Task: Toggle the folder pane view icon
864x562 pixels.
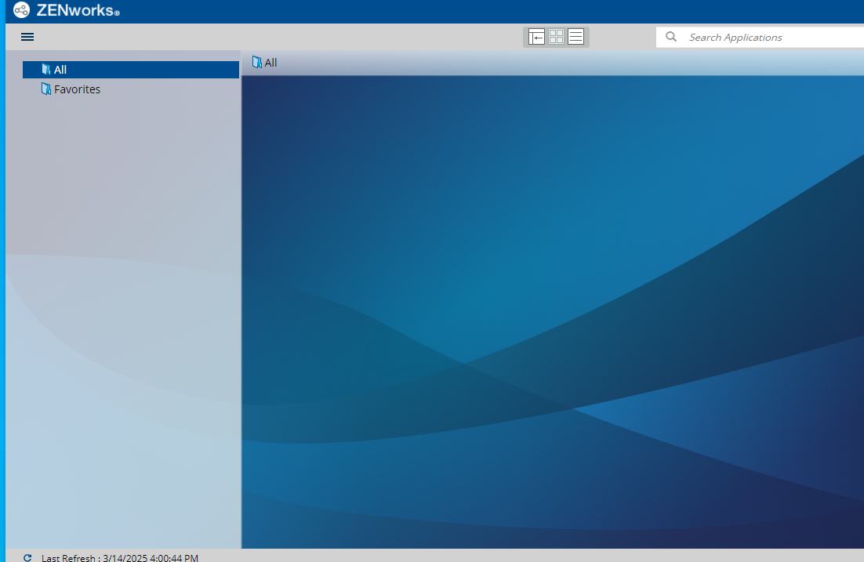Action: 536,37
